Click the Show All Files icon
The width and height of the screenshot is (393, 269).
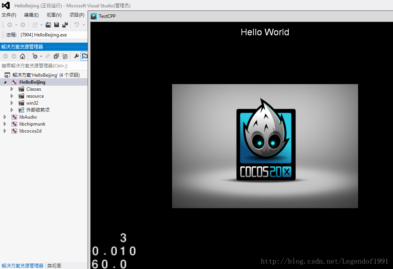coord(65,56)
